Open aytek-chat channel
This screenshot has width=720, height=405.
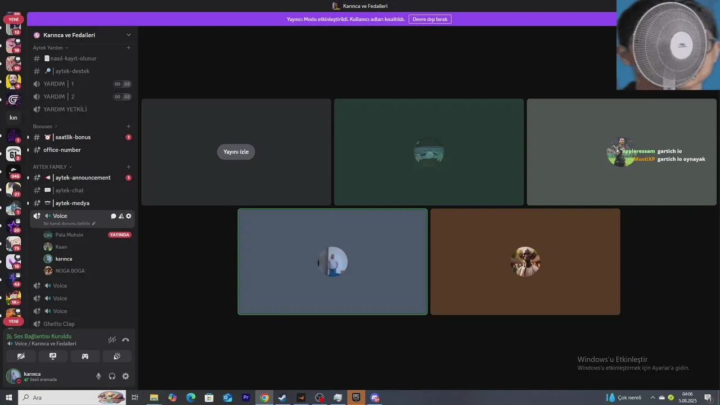point(82,191)
